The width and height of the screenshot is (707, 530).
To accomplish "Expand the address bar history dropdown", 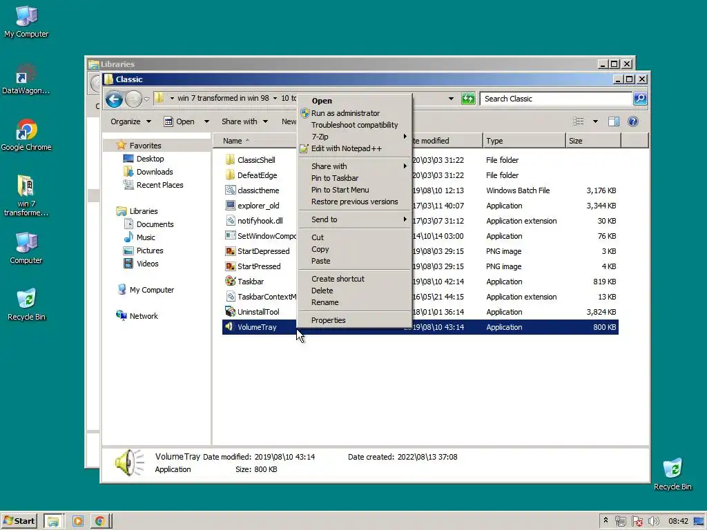I will point(451,99).
